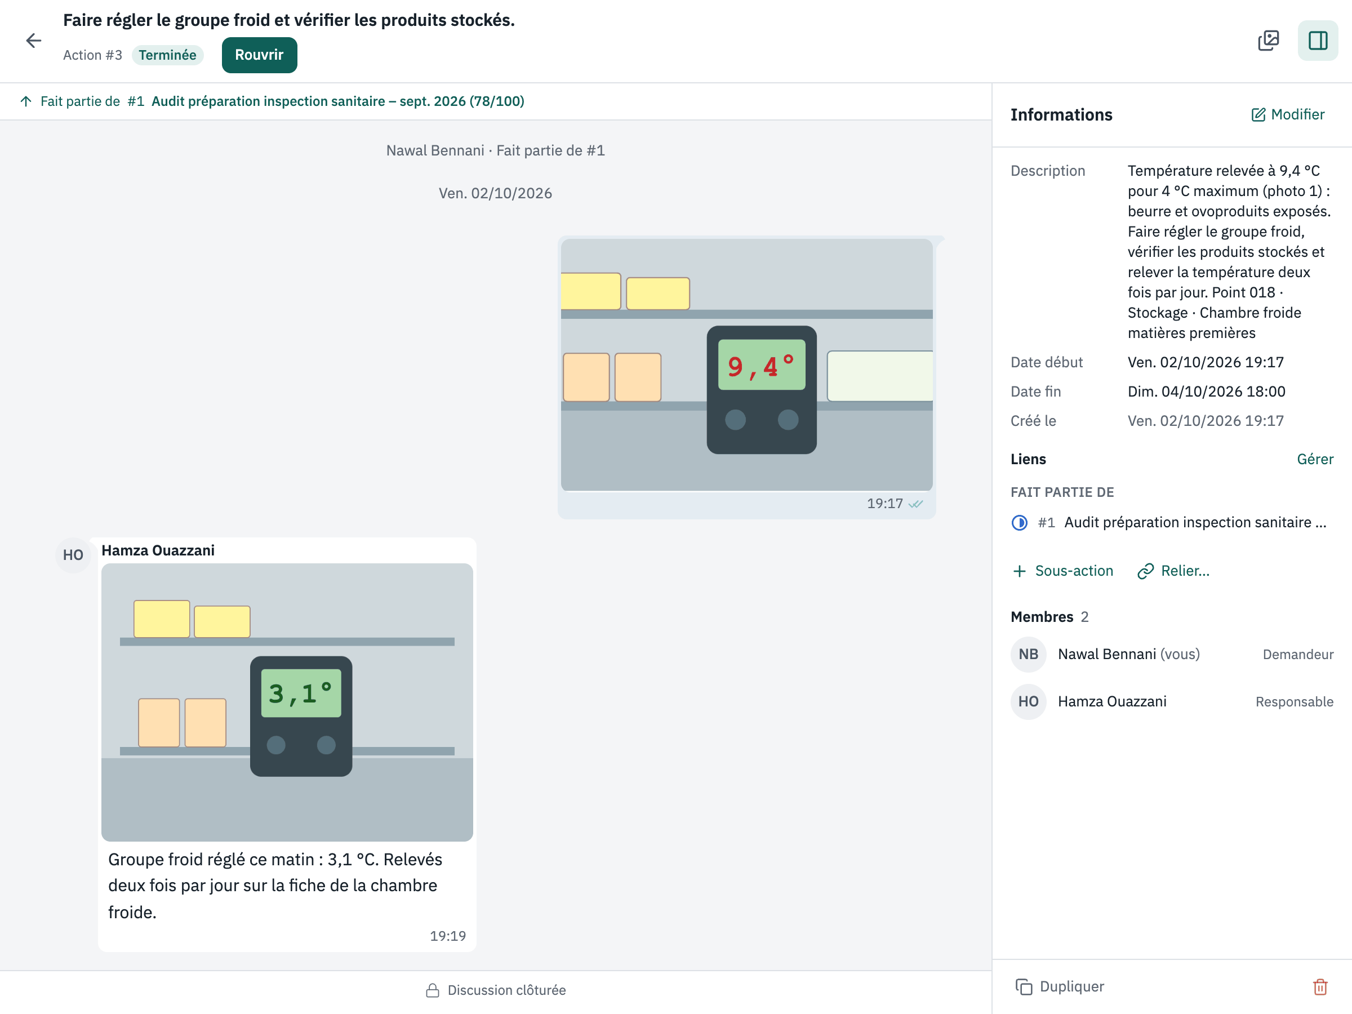
Task: Click the Terminée status badge
Action: point(167,55)
